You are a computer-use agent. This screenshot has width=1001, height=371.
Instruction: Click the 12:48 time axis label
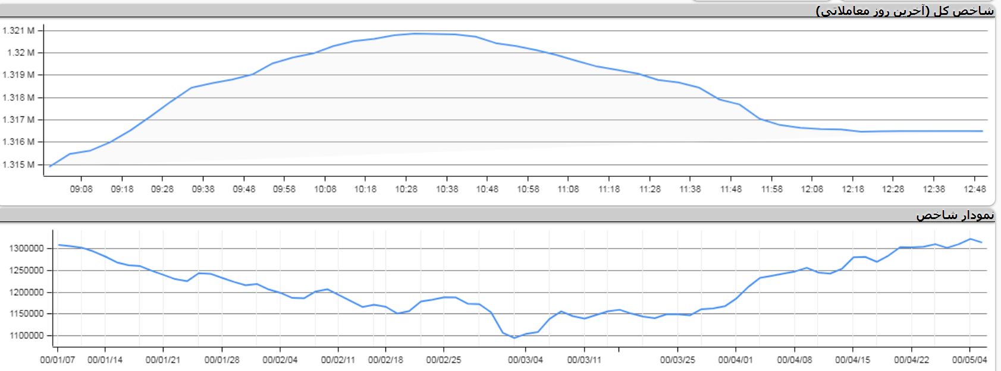click(x=974, y=189)
